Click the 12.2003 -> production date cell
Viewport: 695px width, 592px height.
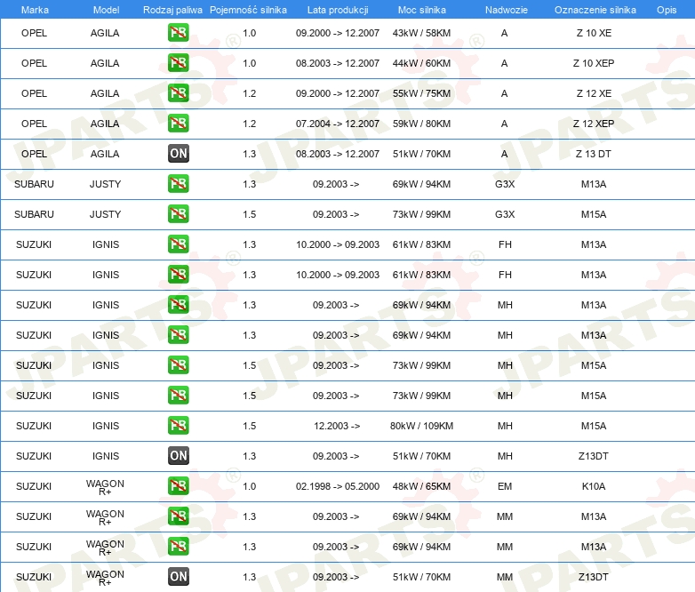click(337, 426)
